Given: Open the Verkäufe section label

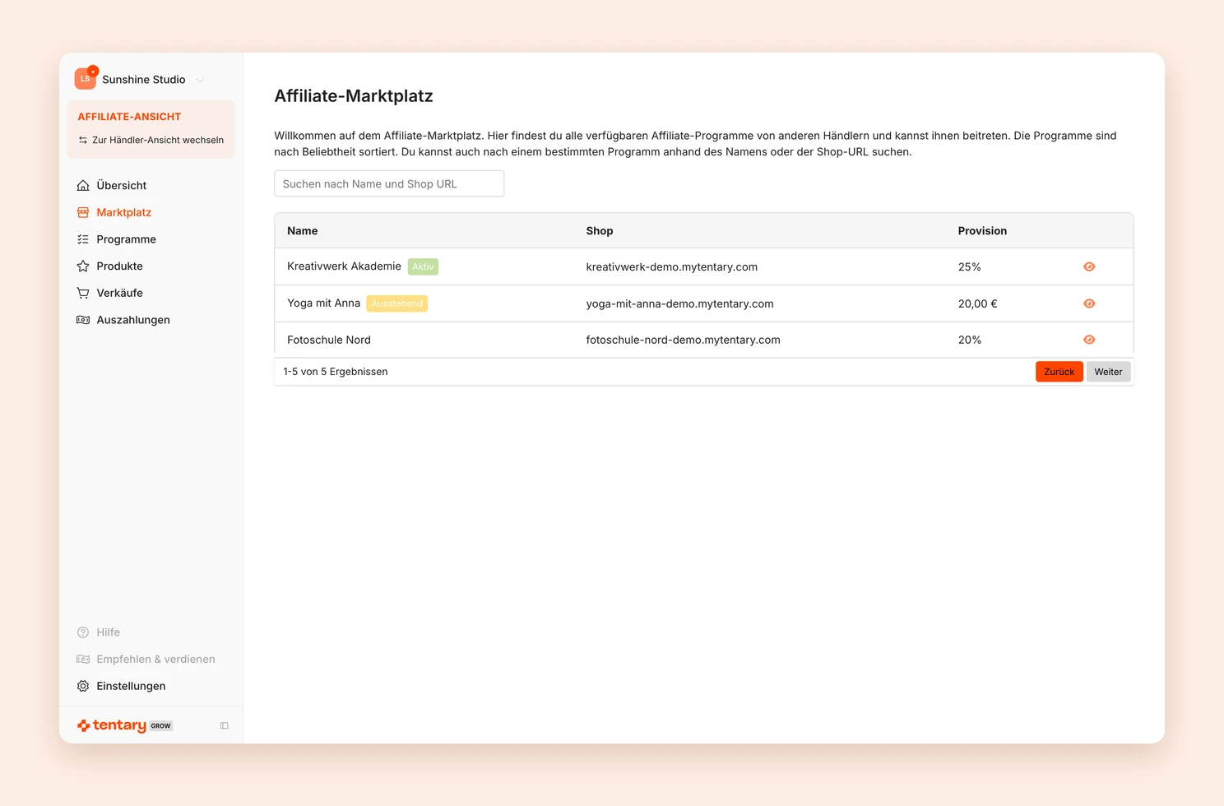Looking at the screenshot, I should click(x=120, y=293).
